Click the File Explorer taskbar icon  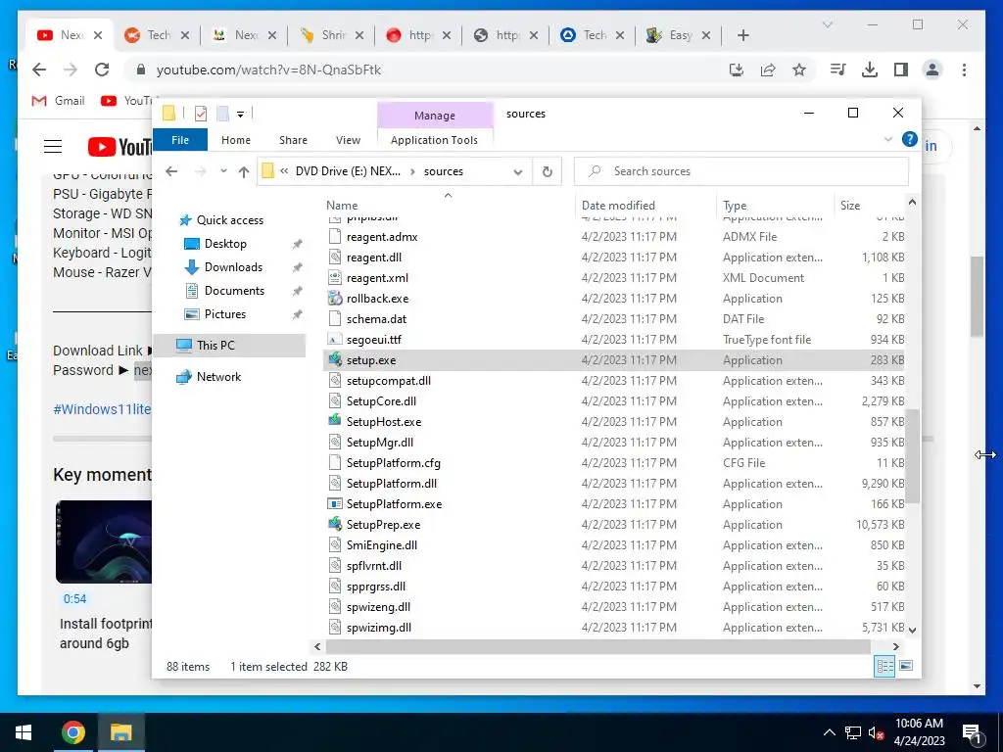[120, 732]
